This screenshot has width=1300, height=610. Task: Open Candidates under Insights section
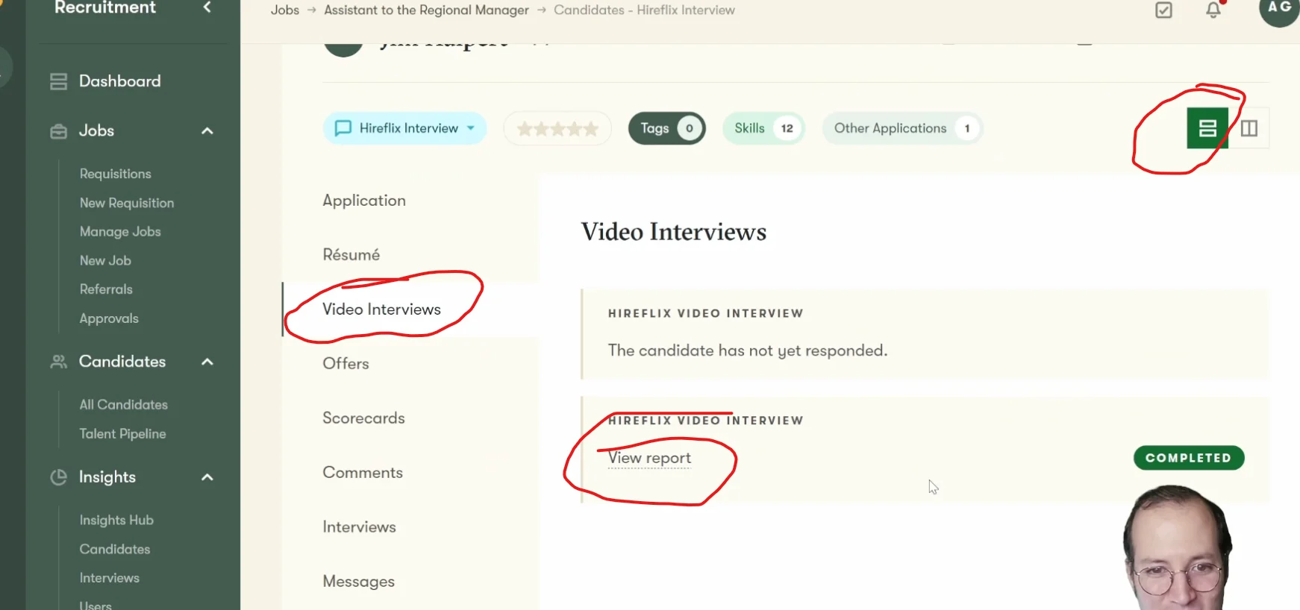click(115, 550)
